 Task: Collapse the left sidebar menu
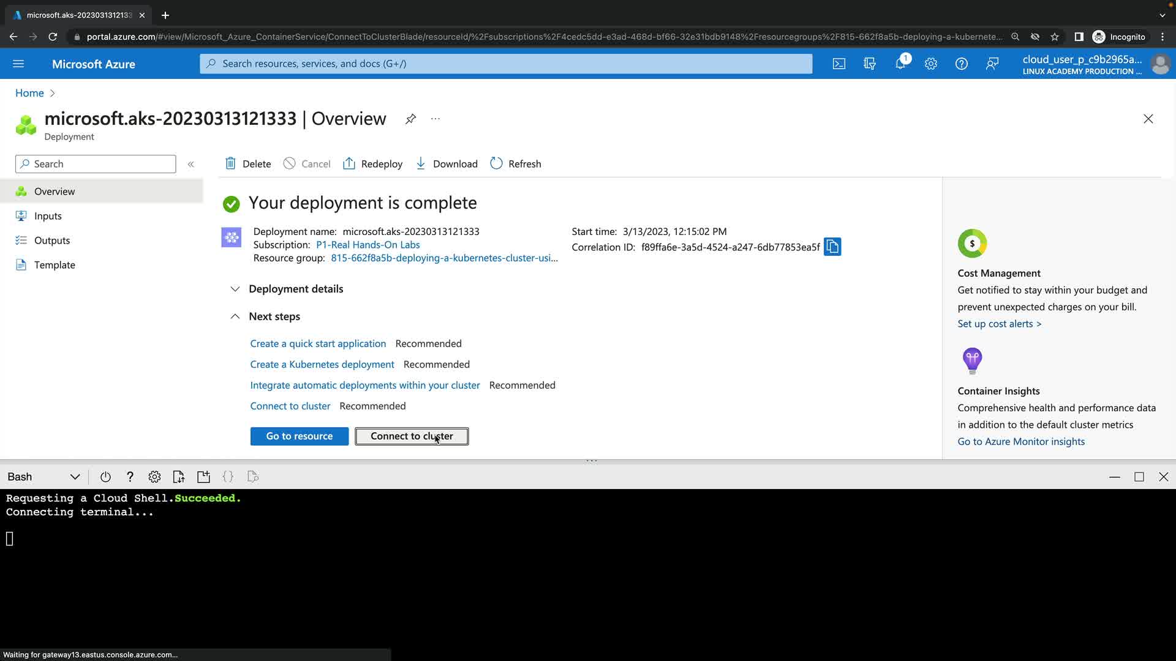[x=190, y=164]
